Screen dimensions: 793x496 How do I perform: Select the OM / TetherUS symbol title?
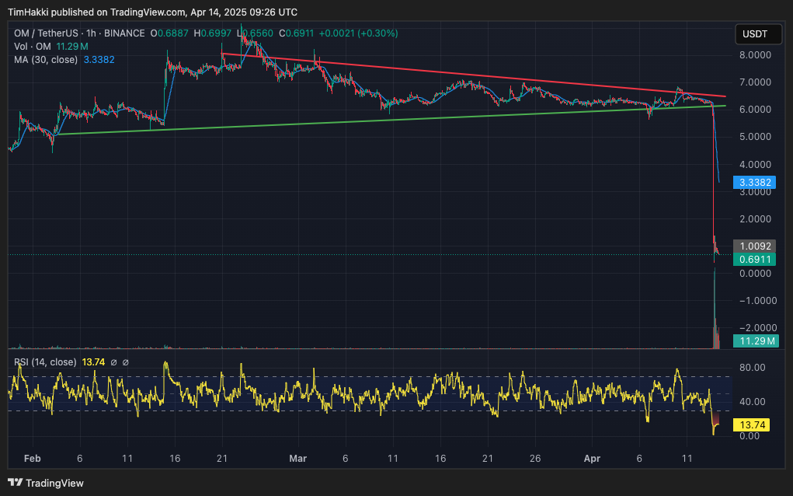click(46, 33)
